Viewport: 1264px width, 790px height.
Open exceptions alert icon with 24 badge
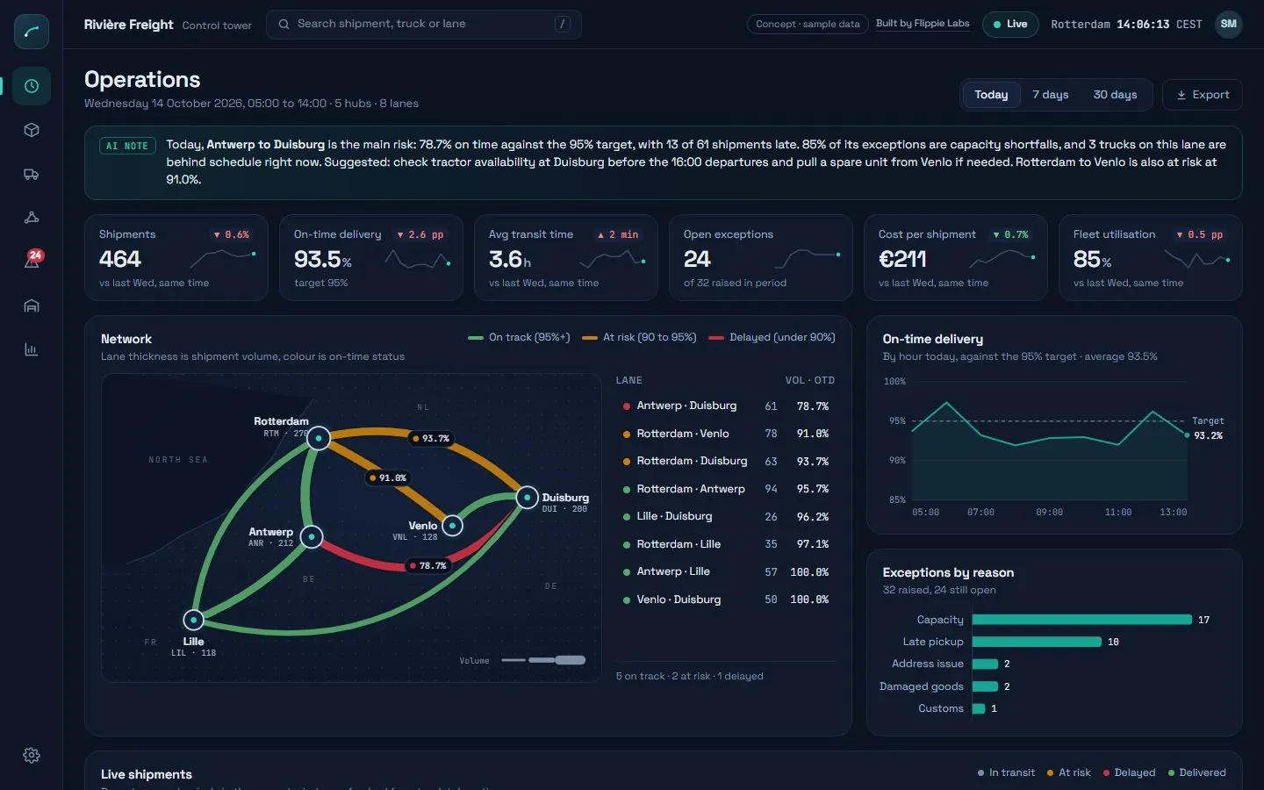(32, 262)
